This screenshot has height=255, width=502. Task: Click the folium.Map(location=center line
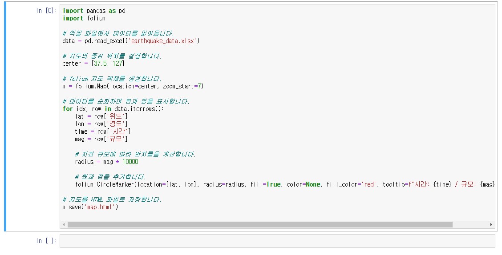pos(133,86)
